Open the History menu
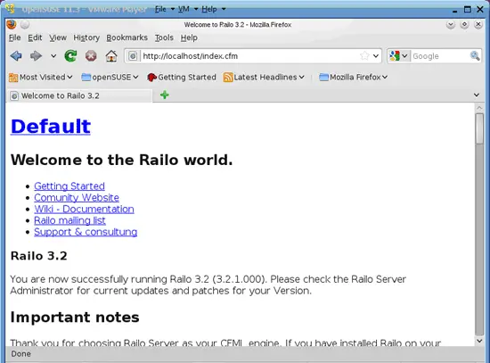The image size is (490, 363). pyautogui.click(x=86, y=37)
